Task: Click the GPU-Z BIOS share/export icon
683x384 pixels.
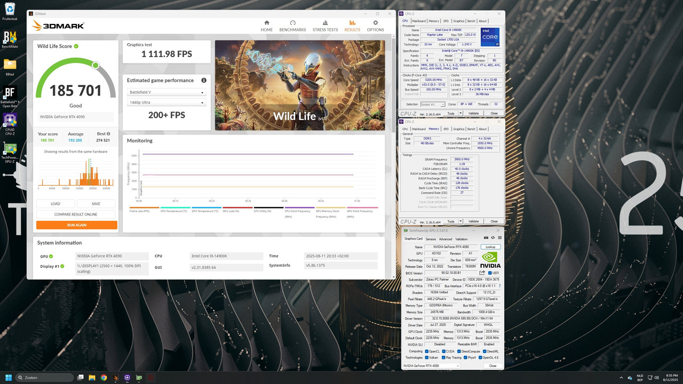Action: click(482, 273)
